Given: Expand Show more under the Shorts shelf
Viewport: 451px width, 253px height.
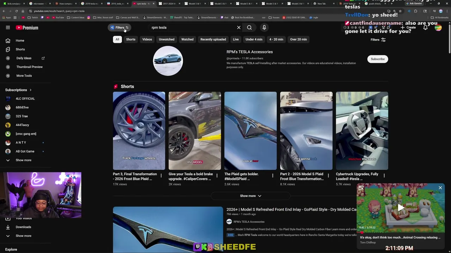Looking at the screenshot, I should [251, 196].
